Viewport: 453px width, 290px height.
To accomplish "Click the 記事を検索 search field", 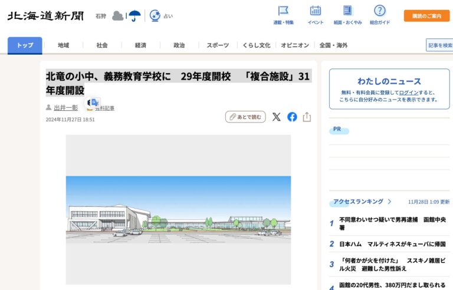I will (439, 45).
